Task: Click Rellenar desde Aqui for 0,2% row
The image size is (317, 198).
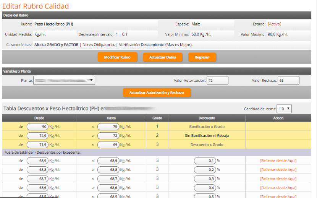Action: click(278, 170)
